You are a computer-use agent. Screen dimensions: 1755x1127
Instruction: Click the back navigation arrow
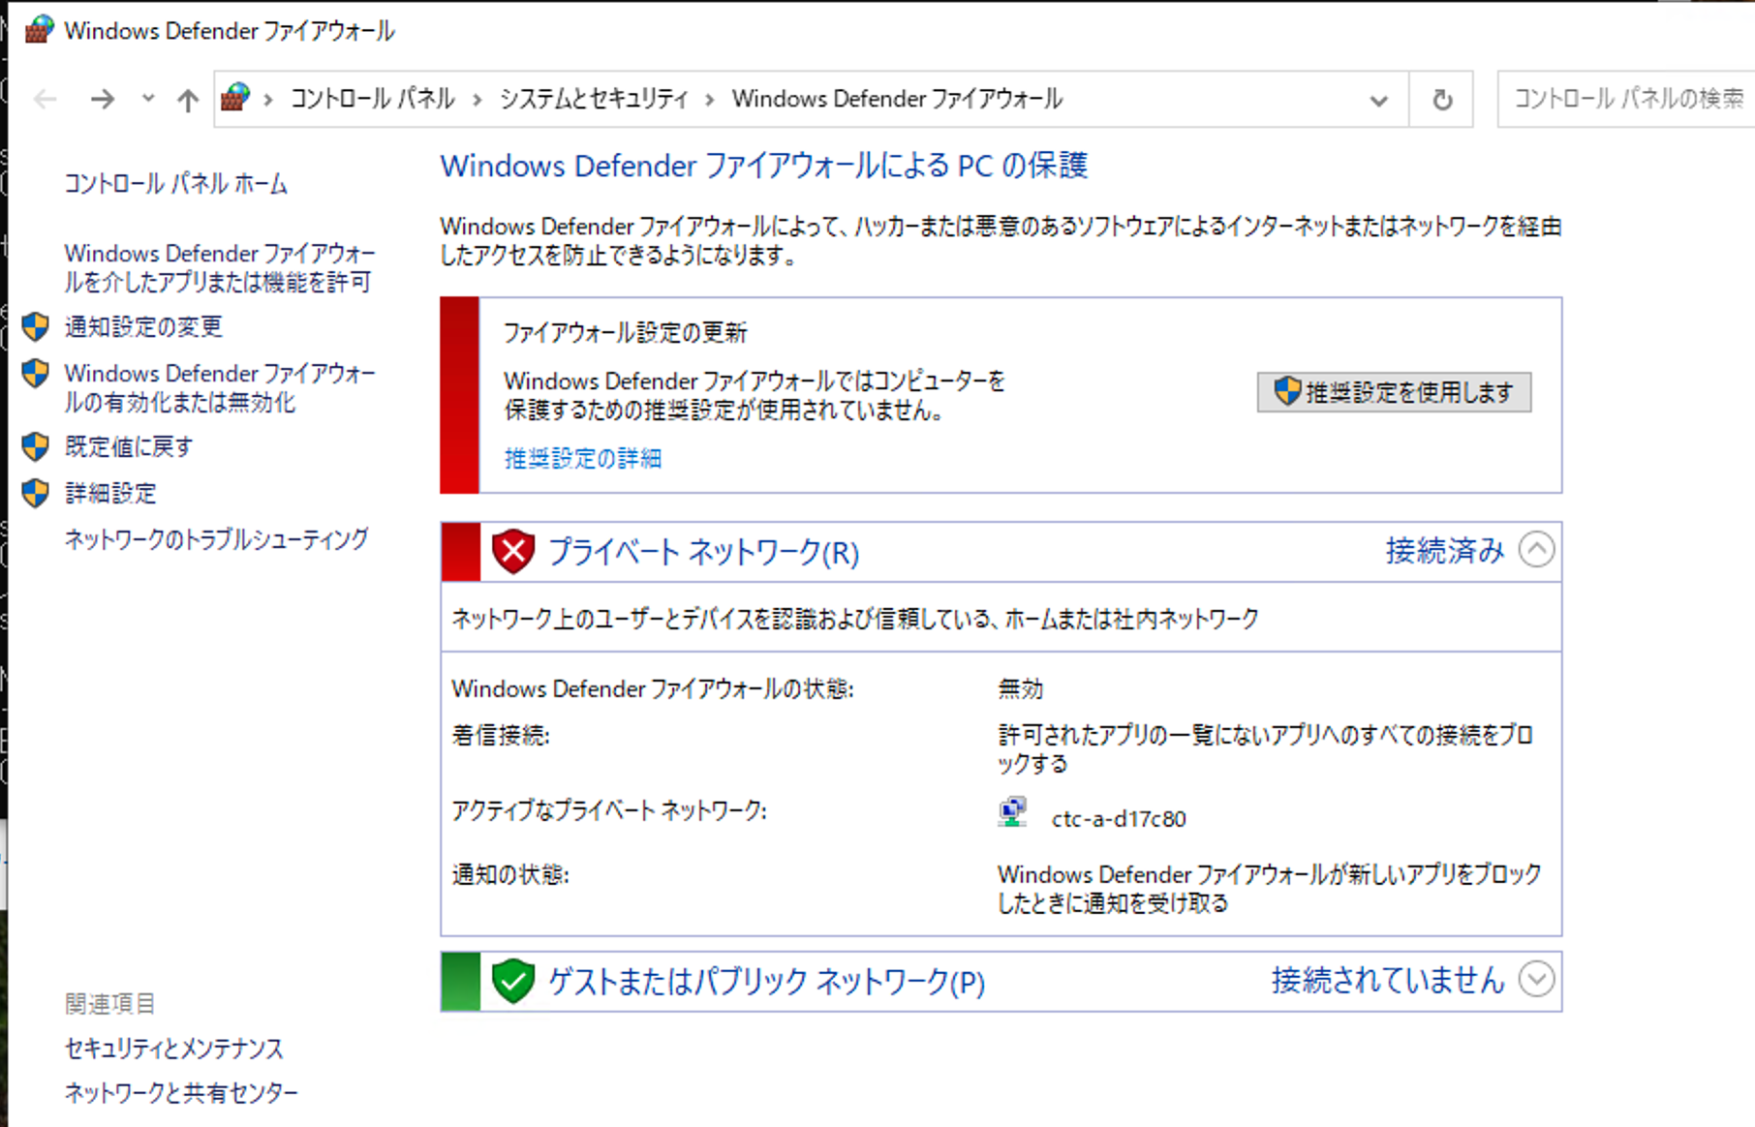pos(46,99)
